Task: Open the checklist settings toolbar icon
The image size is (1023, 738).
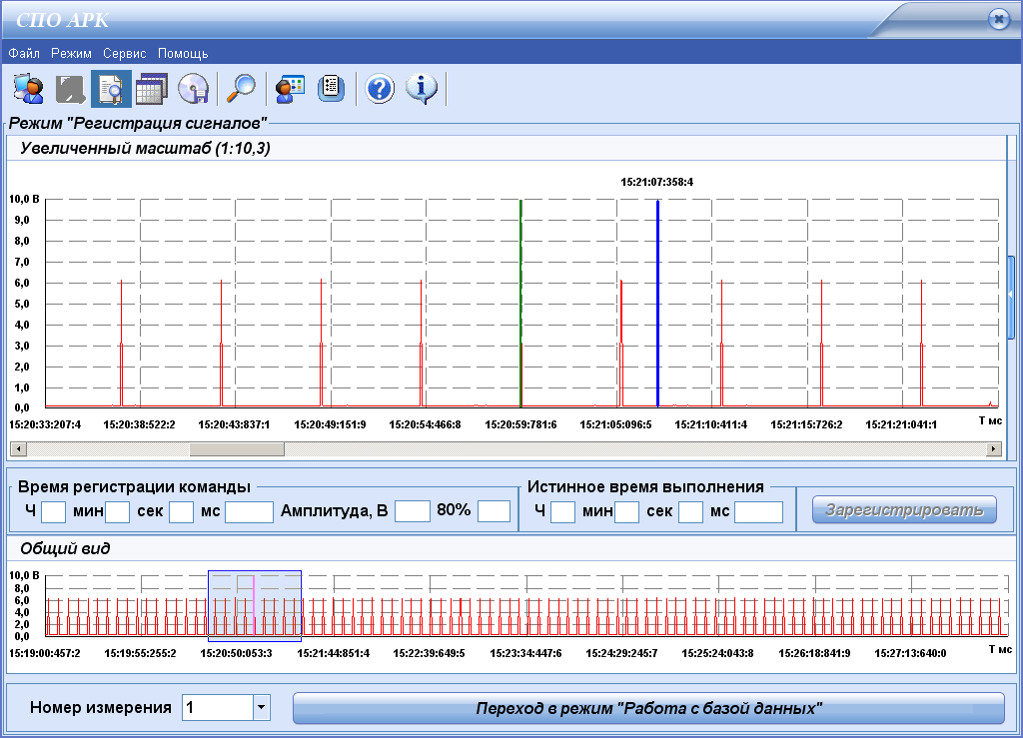Action: point(331,89)
